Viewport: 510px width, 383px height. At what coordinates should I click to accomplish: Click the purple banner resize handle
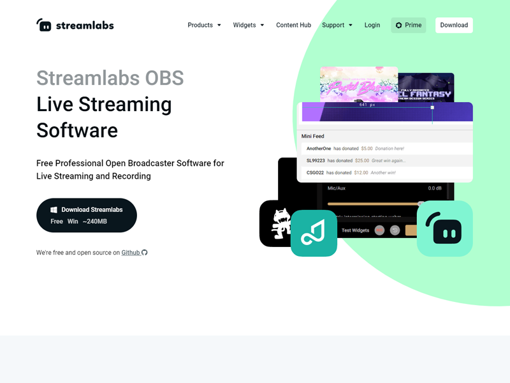pos(432,107)
